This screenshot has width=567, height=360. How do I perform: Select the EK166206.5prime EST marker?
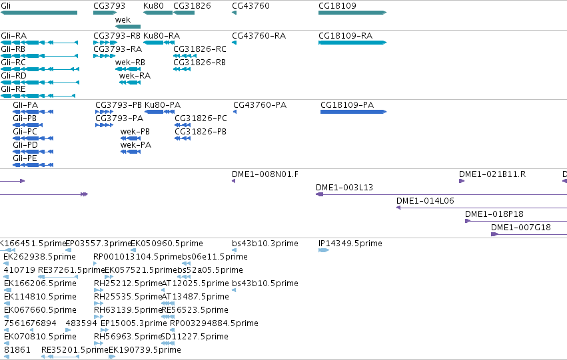tap(7, 290)
